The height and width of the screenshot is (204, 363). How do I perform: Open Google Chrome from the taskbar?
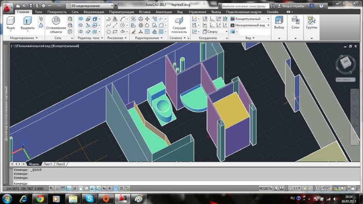click(40, 199)
